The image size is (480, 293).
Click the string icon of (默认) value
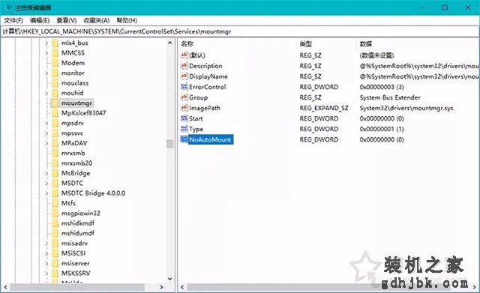[184, 55]
